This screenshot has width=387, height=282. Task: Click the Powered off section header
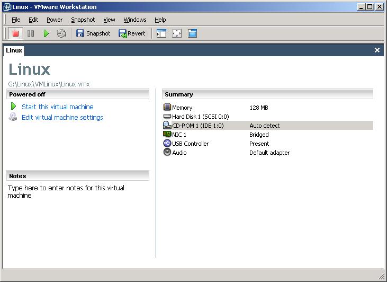coord(78,94)
